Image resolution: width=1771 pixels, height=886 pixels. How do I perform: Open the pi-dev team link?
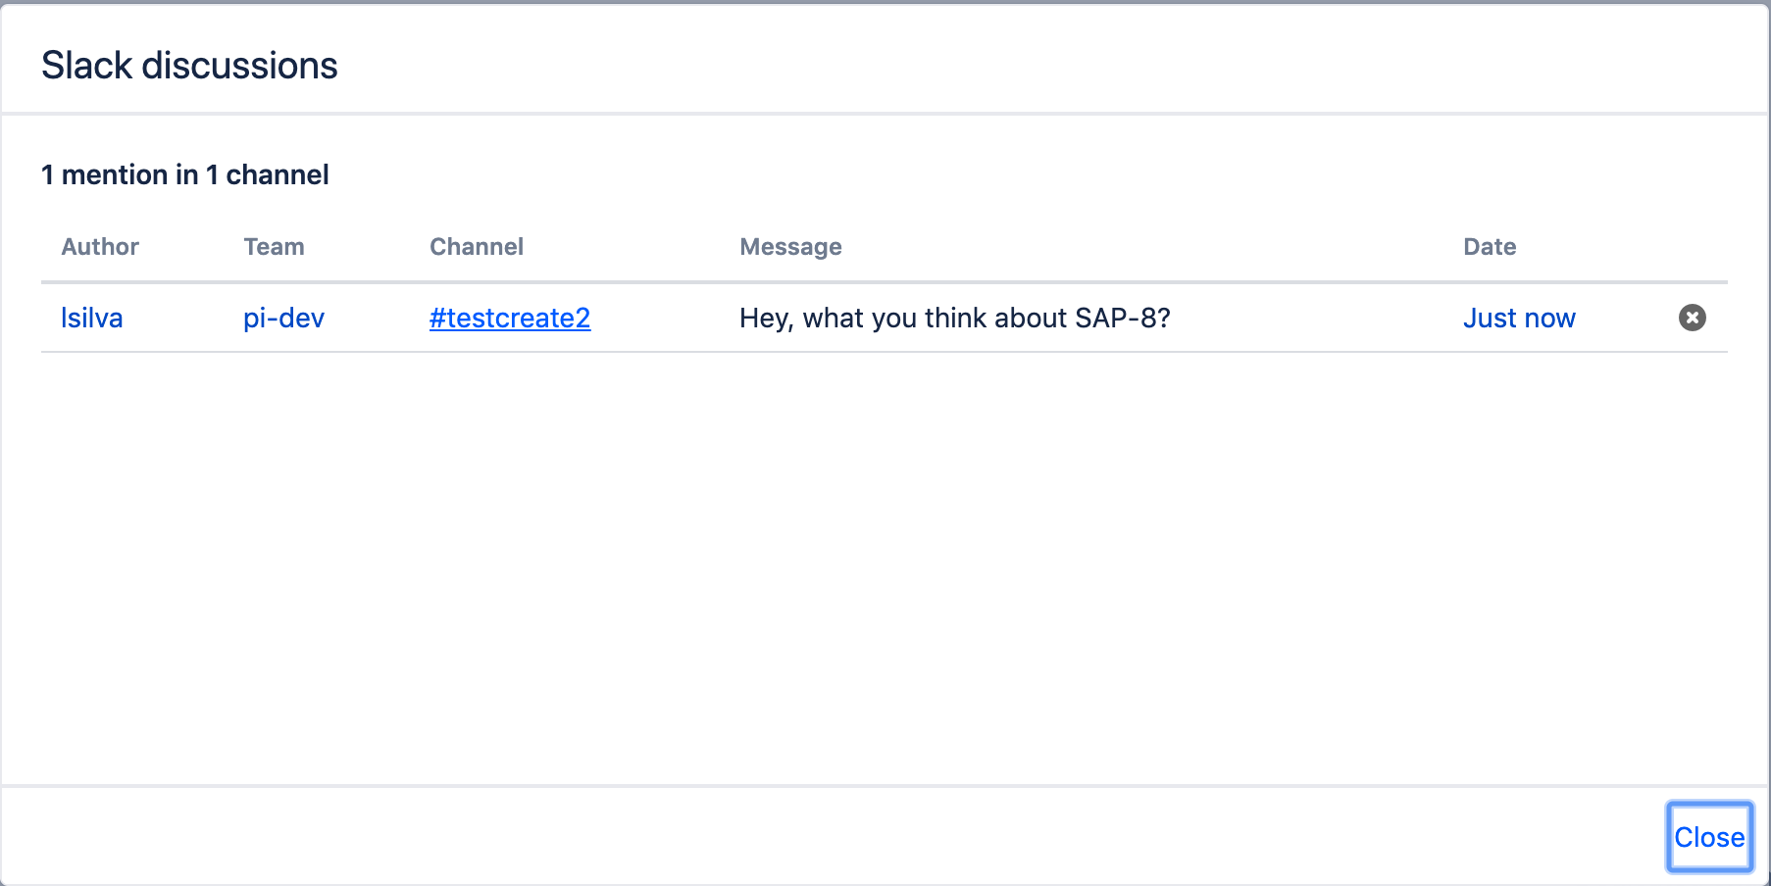(282, 318)
